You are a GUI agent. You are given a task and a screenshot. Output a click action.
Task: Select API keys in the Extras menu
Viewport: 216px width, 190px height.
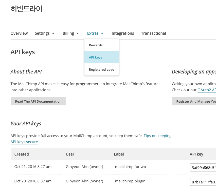102,57
